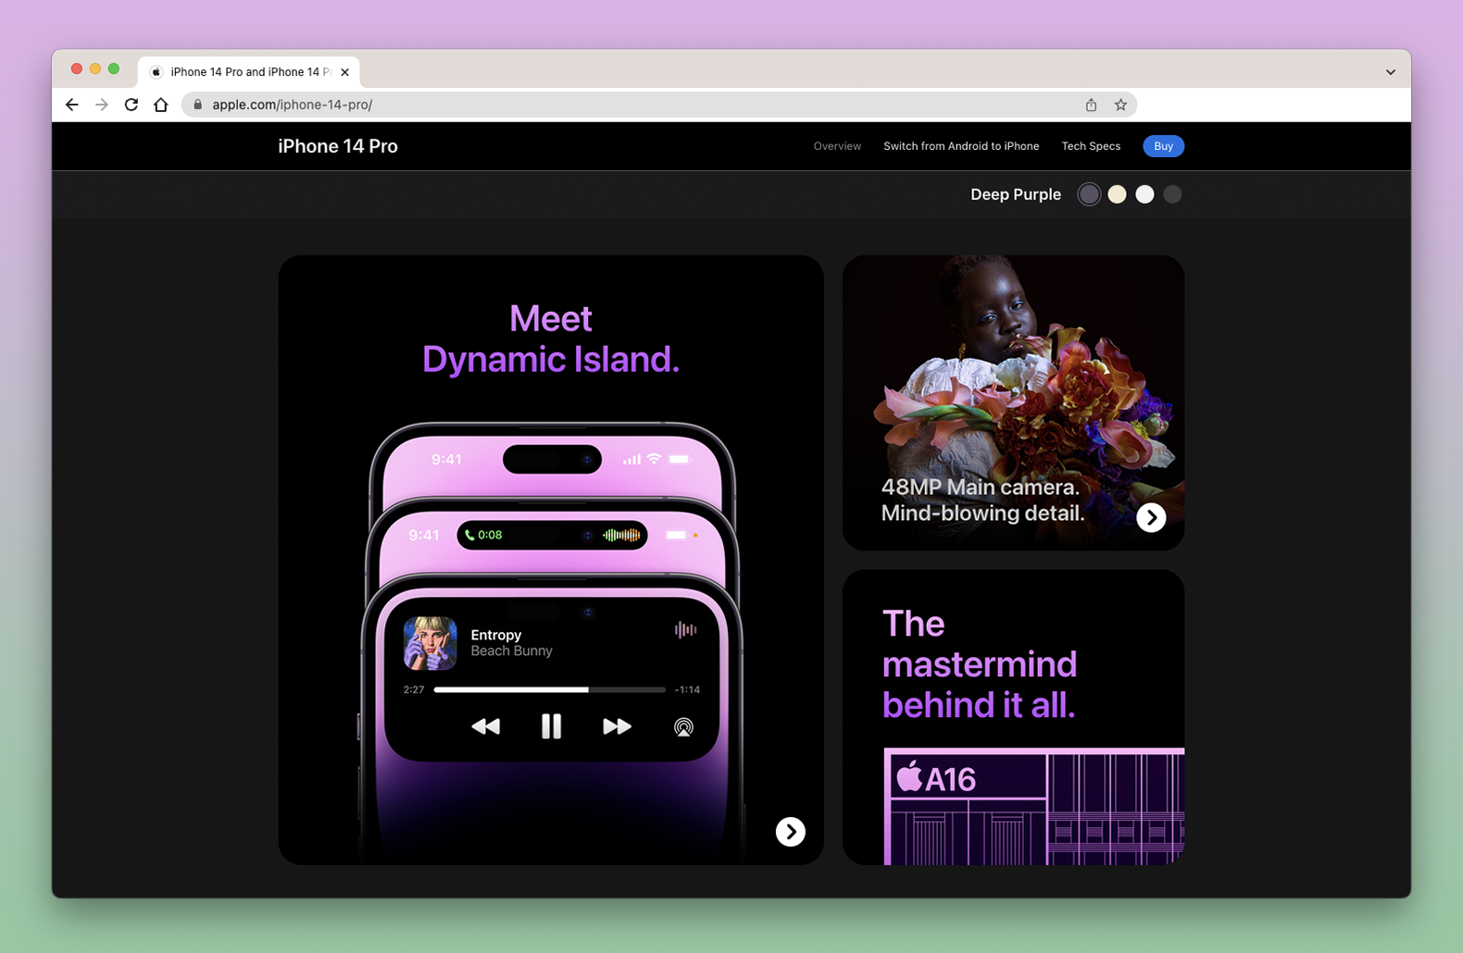Viewport: 1463px width, 953px height.
Task: Reload the page with the refresh icon
Action: coord(131,105)
